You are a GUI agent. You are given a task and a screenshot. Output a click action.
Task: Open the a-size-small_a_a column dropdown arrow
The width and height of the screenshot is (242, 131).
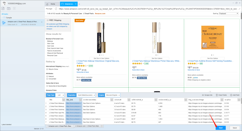pos(186,100)
